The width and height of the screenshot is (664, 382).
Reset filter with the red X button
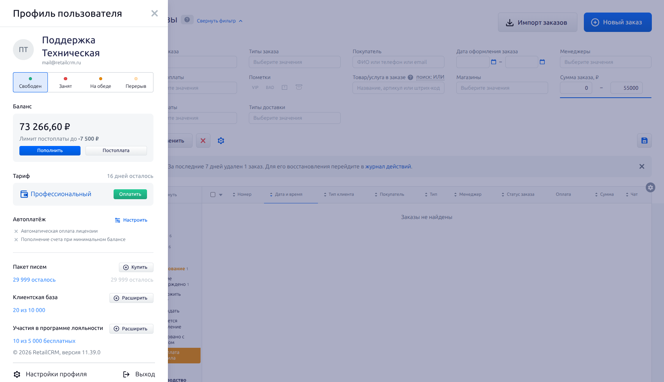[x=203, y=141]
